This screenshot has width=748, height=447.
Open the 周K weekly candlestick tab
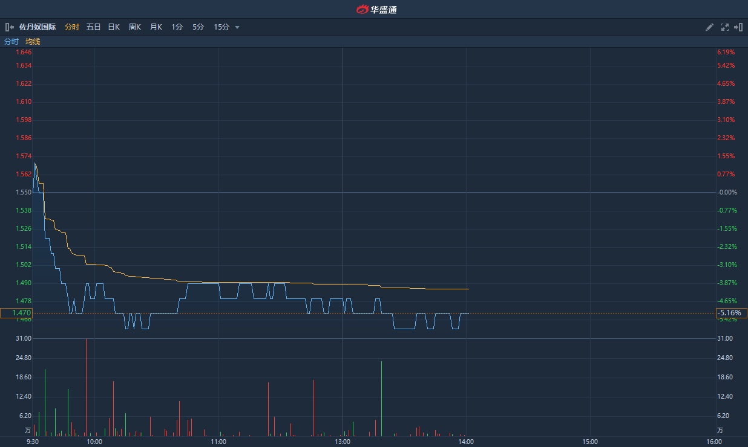(134, 27)
